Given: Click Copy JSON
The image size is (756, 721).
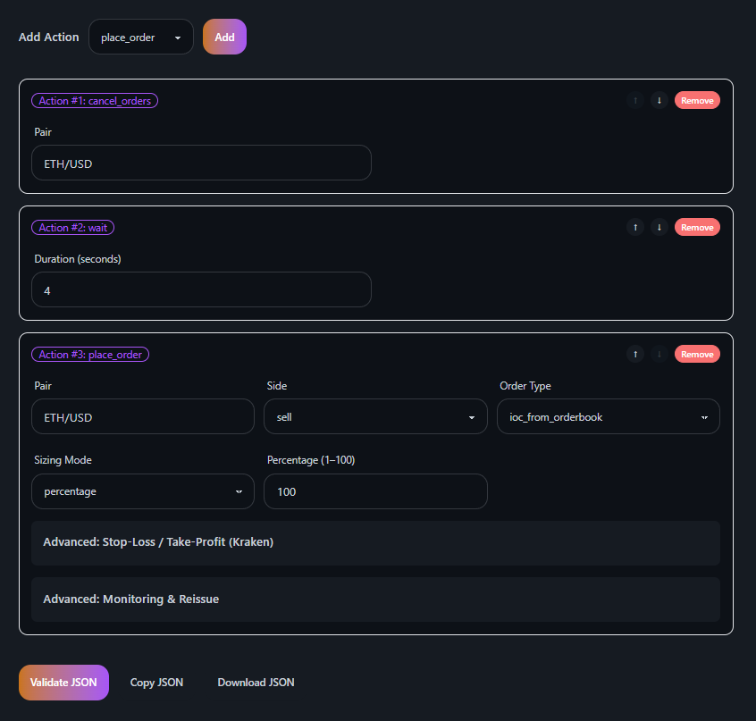Looking at the screenshot, I should tap(156, 682).
